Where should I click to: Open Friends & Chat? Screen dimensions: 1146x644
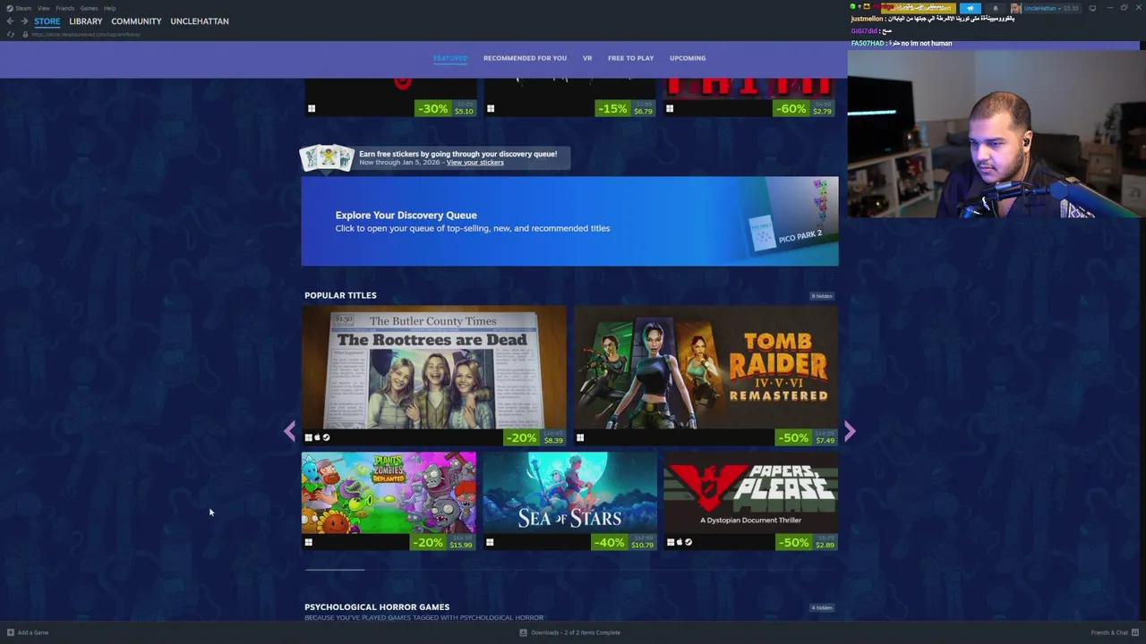pos(1114,632)
